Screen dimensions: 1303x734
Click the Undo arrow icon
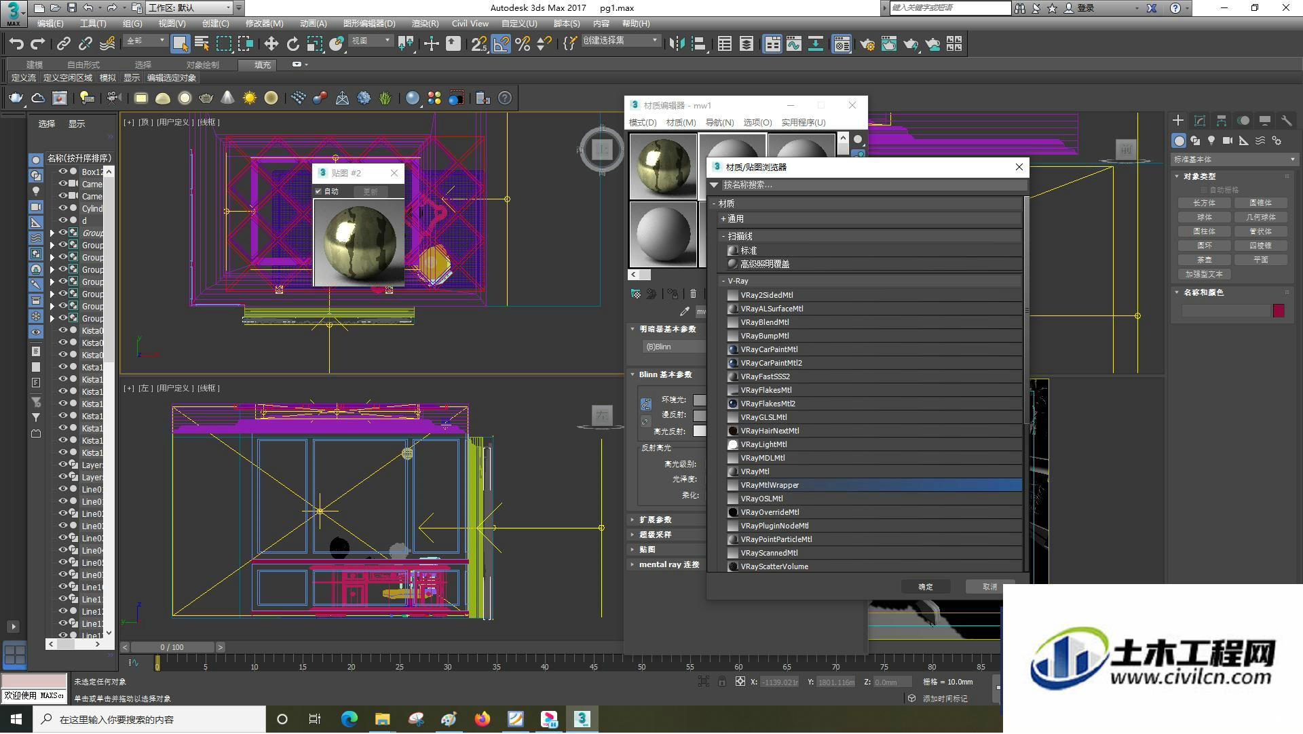(16, 44)
